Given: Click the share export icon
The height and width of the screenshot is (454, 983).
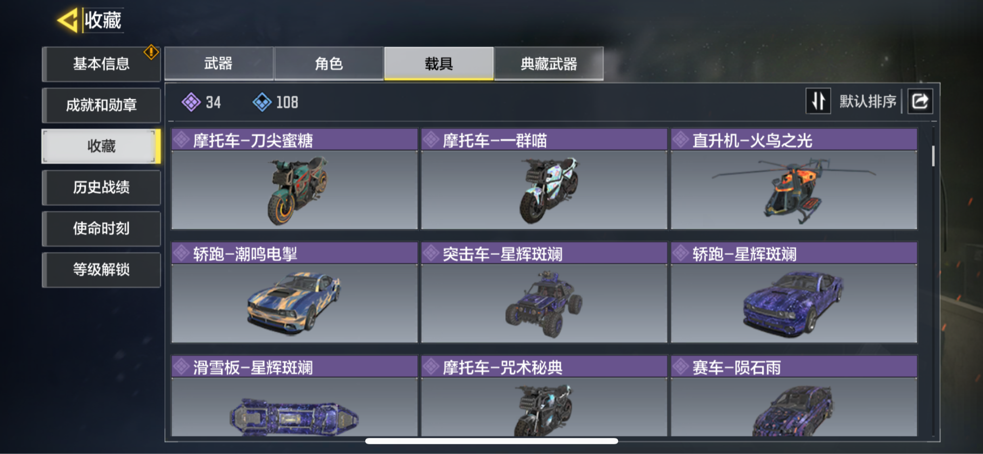Looking at the screenshot, I should pos(920,101).
